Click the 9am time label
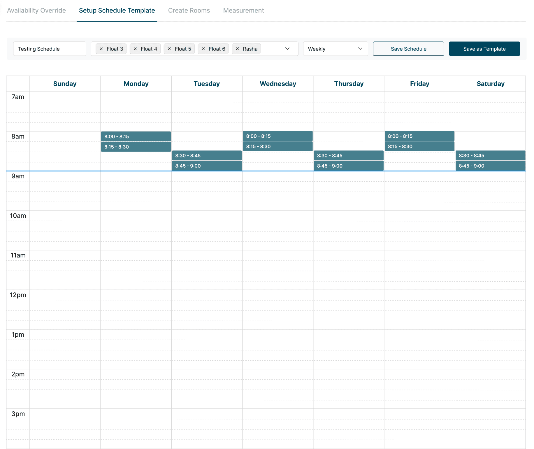534x449 pixels. 18,176
